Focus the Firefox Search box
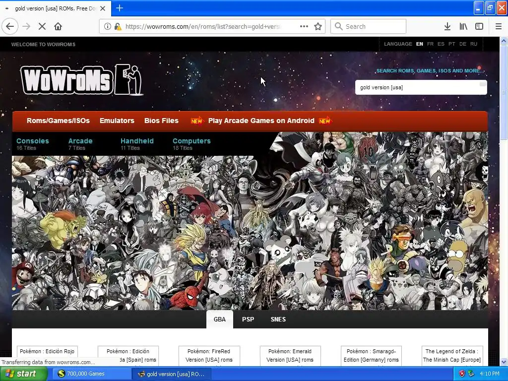 369,26
